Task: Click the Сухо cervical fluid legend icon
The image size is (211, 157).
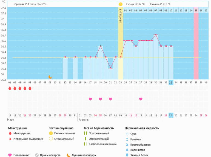Action: 127,134
